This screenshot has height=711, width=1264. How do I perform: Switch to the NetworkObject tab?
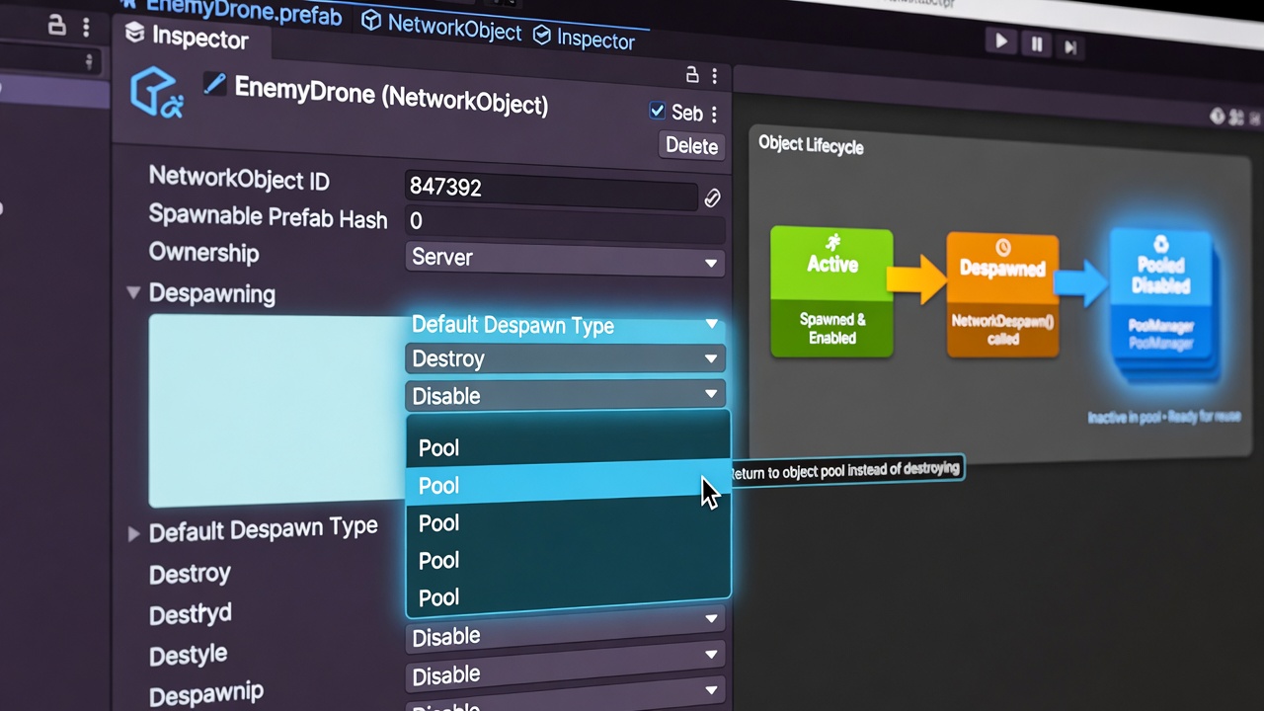(441, 27)
